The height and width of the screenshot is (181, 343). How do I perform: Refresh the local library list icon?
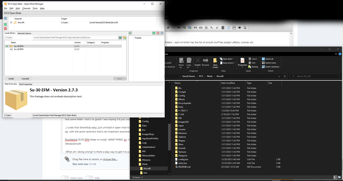coord(120,38)
